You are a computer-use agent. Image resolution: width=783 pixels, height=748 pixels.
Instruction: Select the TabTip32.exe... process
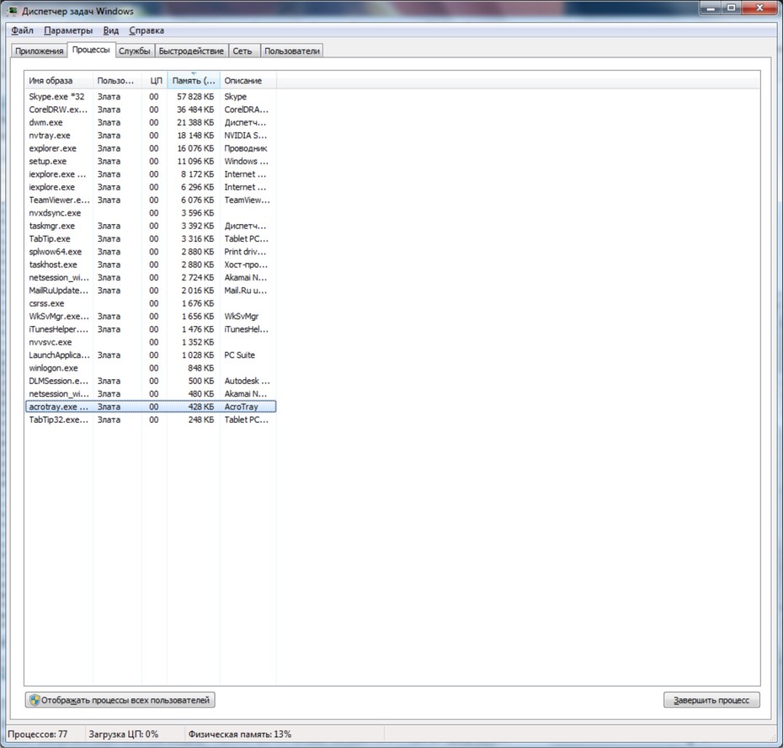point(151,419)
